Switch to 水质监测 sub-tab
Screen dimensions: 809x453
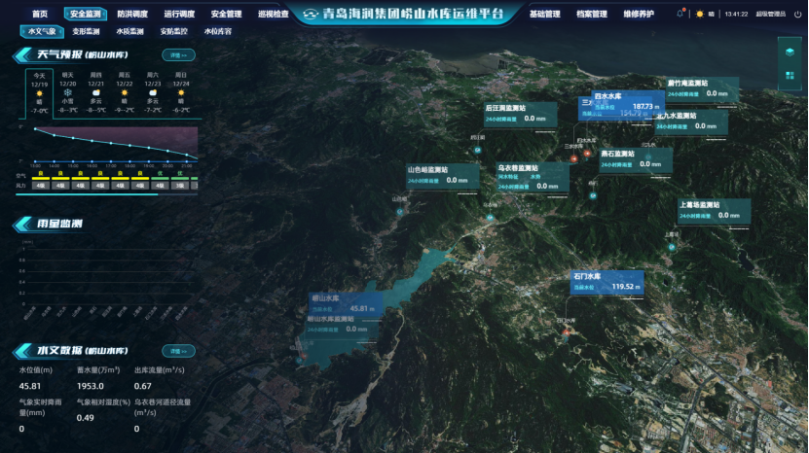tap(129, 31)
